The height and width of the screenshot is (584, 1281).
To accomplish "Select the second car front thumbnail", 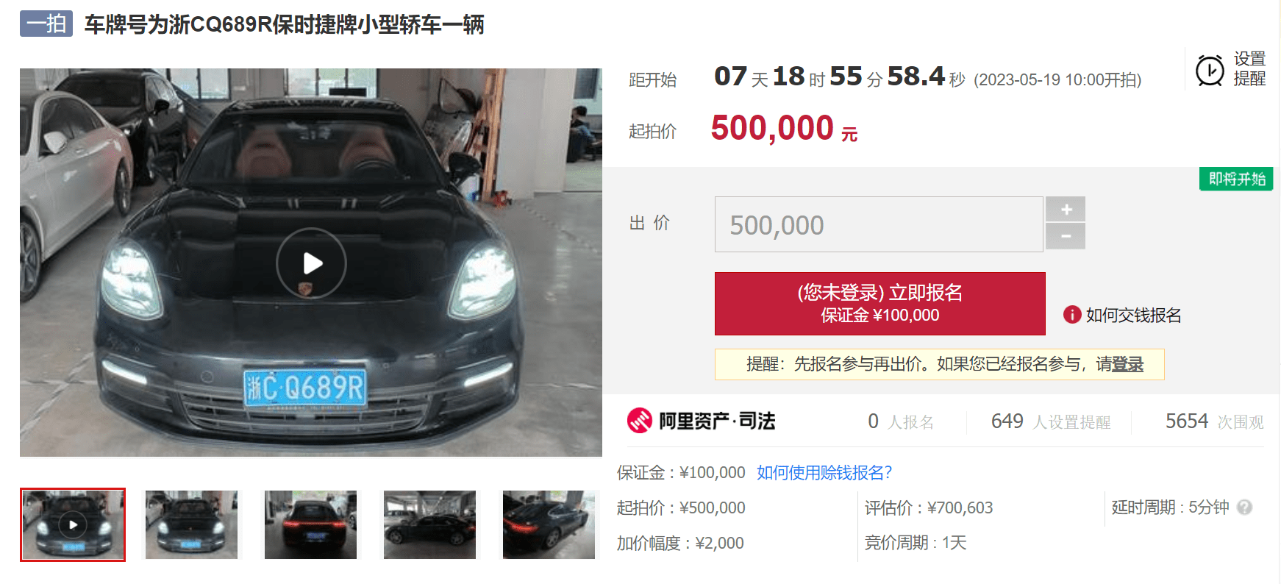I will click(x=192, y=524).
